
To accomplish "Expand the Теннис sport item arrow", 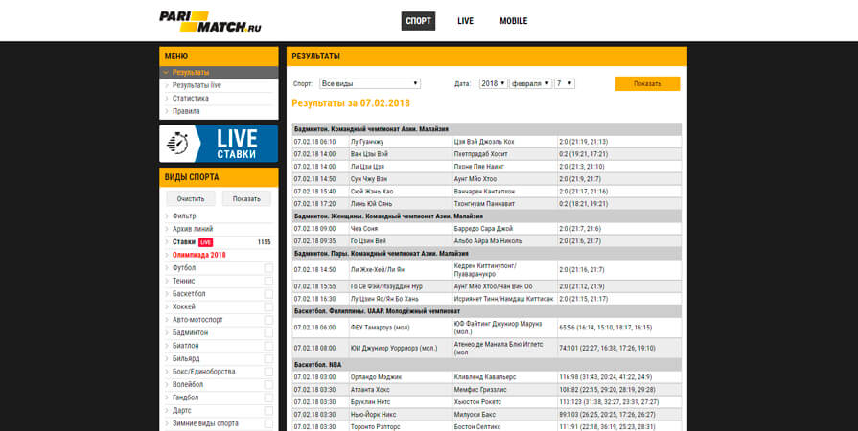I will [167, 282].
